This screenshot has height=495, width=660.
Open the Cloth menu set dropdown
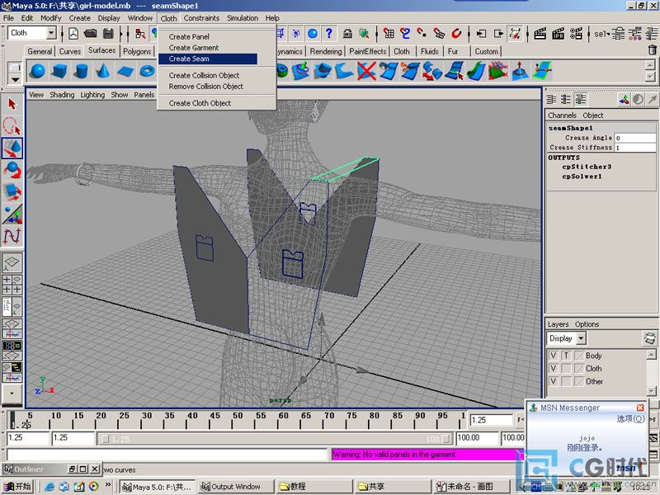51,33
